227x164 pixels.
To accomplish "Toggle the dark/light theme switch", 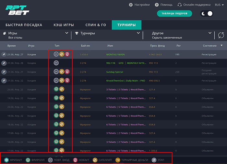I will 207,14.
